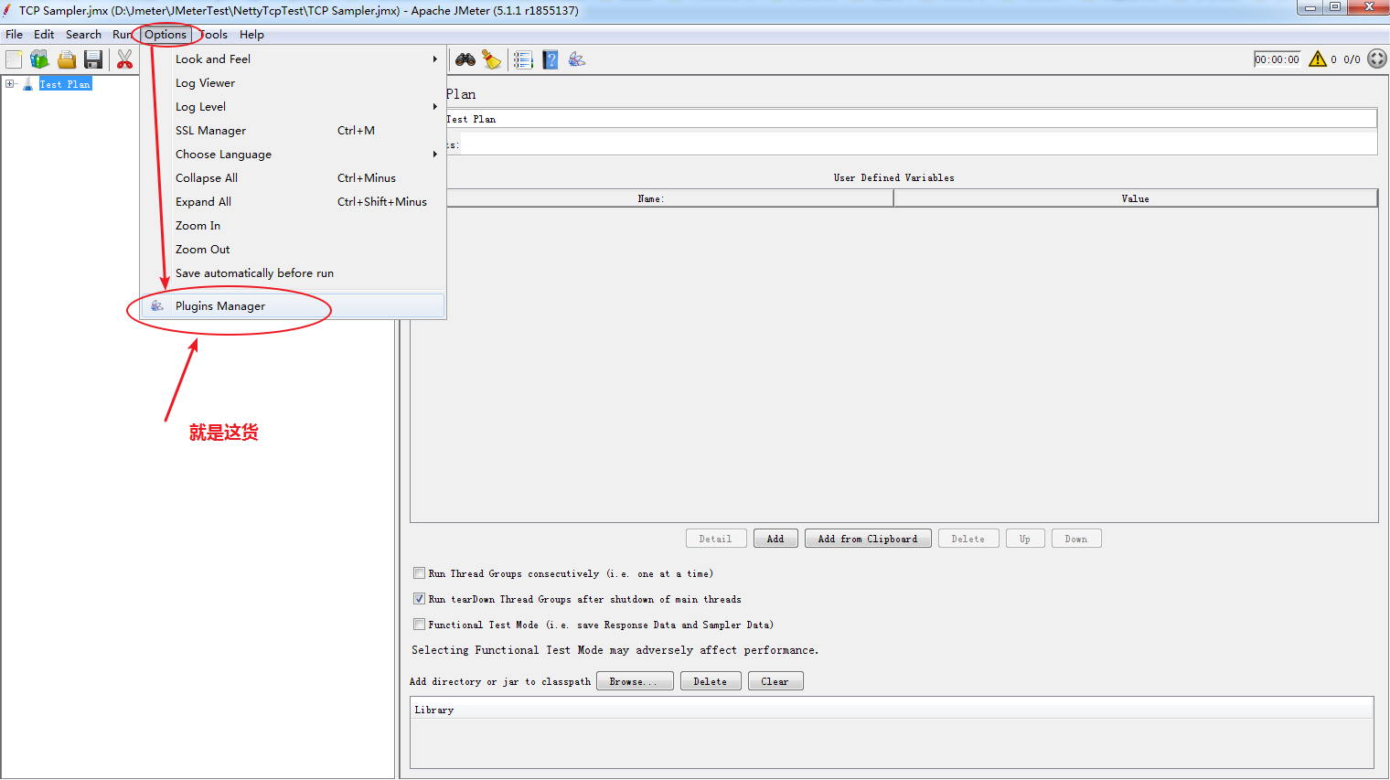Toggle Run Thread Groups consecutively checkbox
The image size is (1390, 780).
coord(419,573)
